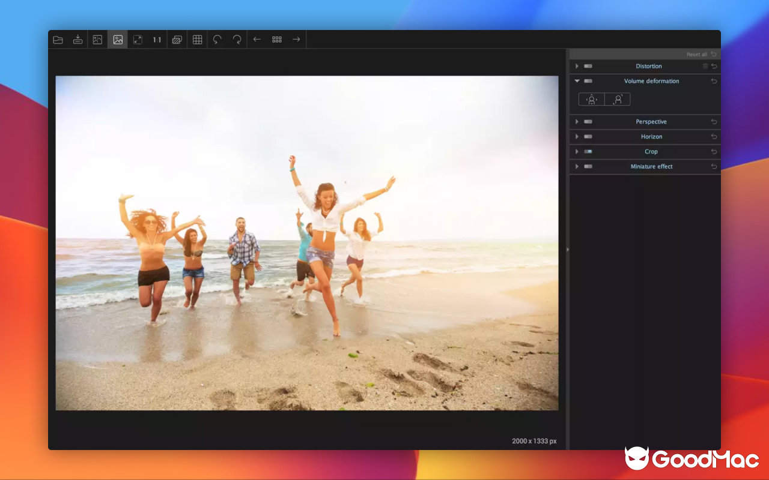Select the second volume deformation mode icon

(x=619, y=99)
